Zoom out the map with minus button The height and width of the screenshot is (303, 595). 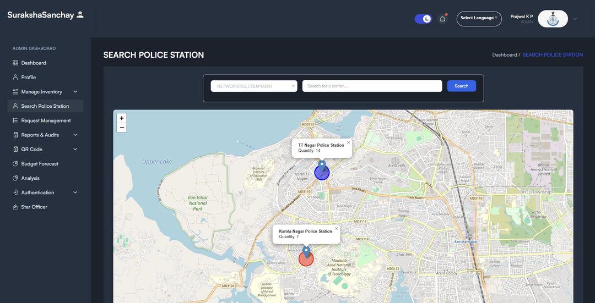point(121,128)
